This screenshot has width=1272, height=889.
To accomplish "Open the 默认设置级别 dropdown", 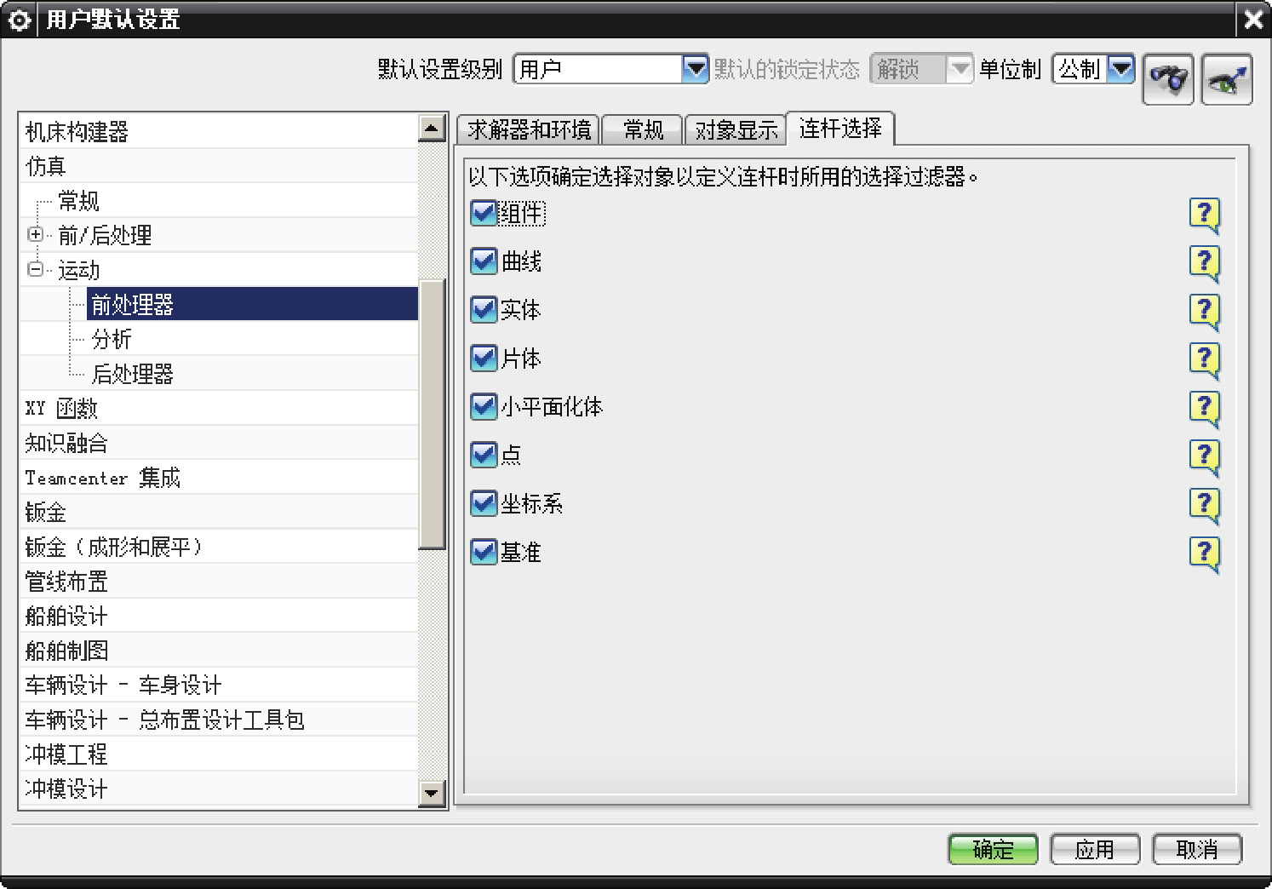I will tap(696, 69).
